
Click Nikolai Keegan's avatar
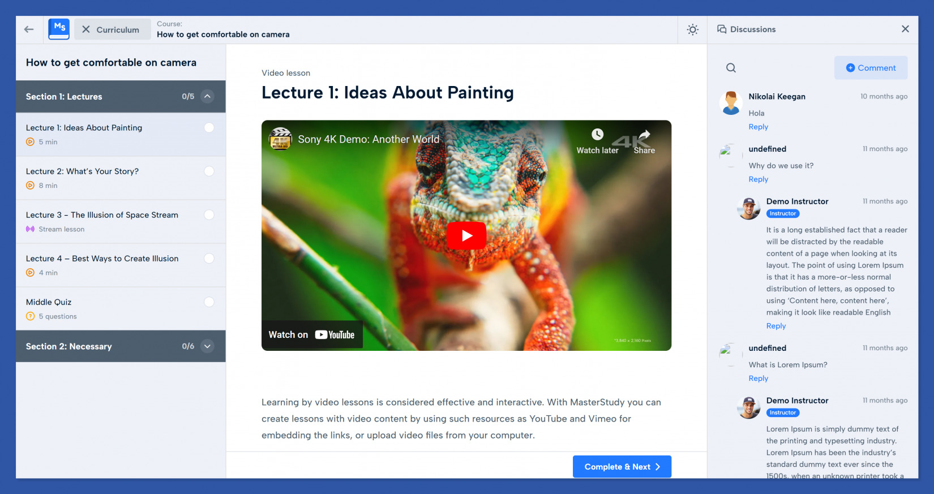[731, 103]
